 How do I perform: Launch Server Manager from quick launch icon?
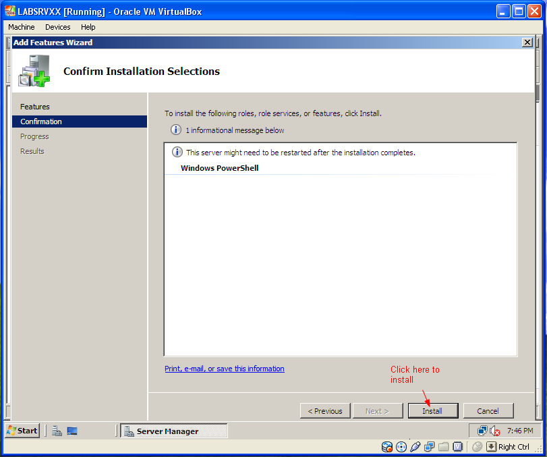57,431
